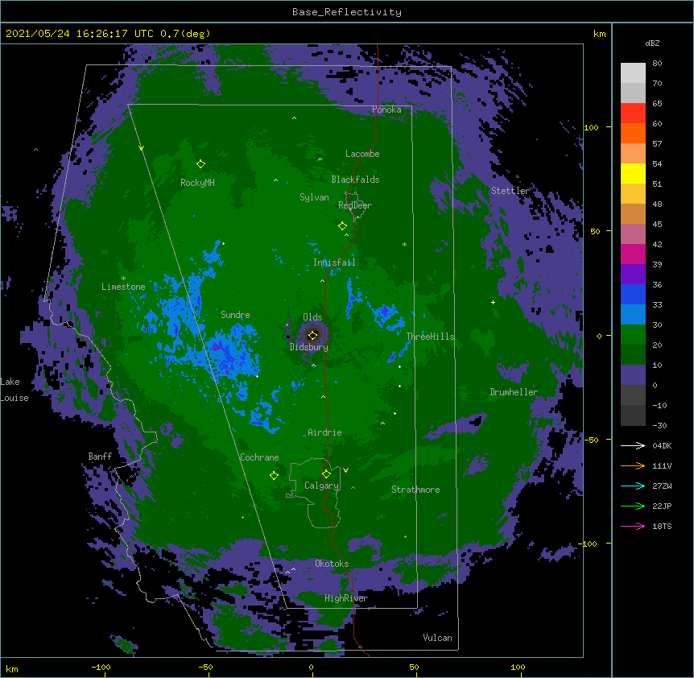This screenshot has width=694, height=678.
Task: Select the bright green 30-20 dBZ swatch
Action: pyautogui.click(x=633, y=335)
